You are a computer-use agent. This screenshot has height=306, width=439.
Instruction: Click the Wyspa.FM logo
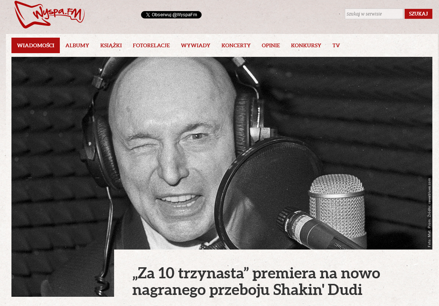click(49, 14)
